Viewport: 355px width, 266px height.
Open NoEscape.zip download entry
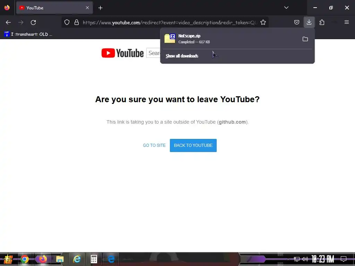(x=231, y=39)
